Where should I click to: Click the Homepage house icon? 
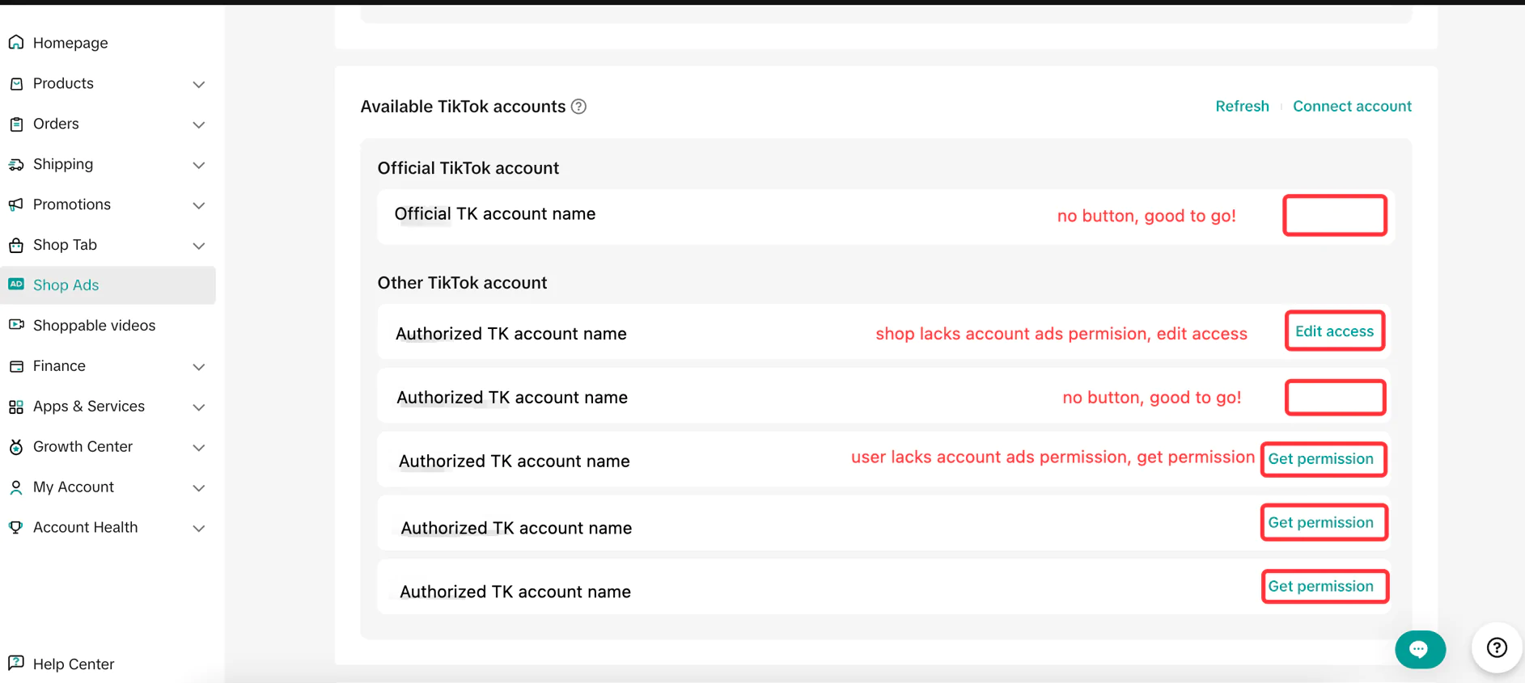[x=16, y=43]
